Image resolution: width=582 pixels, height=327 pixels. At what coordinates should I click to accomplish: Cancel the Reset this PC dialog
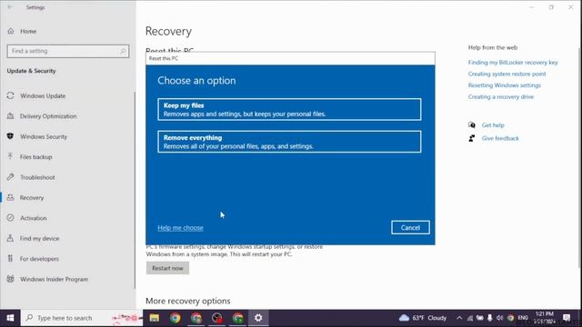click(x=410, y=228)
